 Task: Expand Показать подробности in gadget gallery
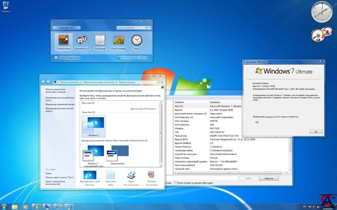click(x=56, y=57)
